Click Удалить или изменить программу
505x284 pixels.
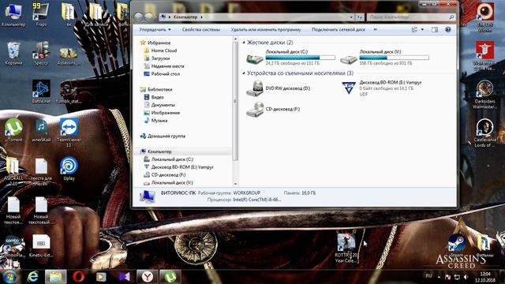(x=266, y=30)
